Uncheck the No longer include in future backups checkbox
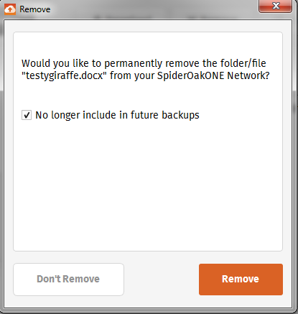 [x=27, y=115]
